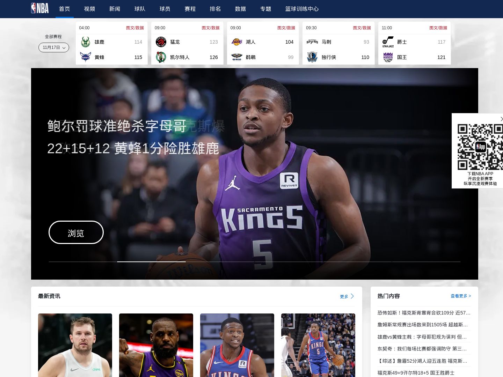Image resolution: width=503 pixels, height=377 pixels.
Task: Click the 湖人 score 104
Action: (x=289, y=42)
